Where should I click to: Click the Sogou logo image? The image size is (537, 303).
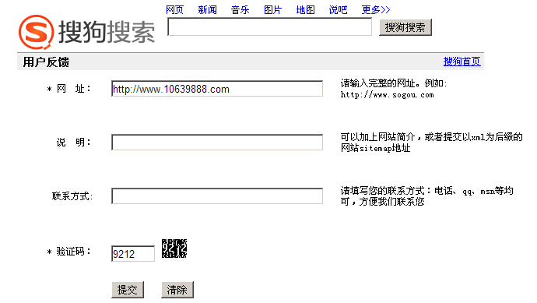click(x=87, y=32)
